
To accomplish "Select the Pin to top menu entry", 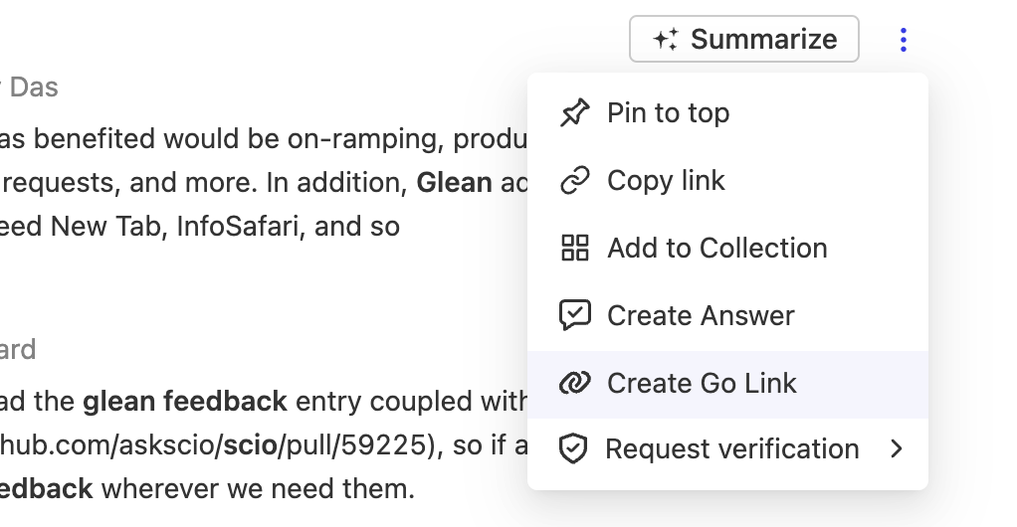I will coord(668,113).
